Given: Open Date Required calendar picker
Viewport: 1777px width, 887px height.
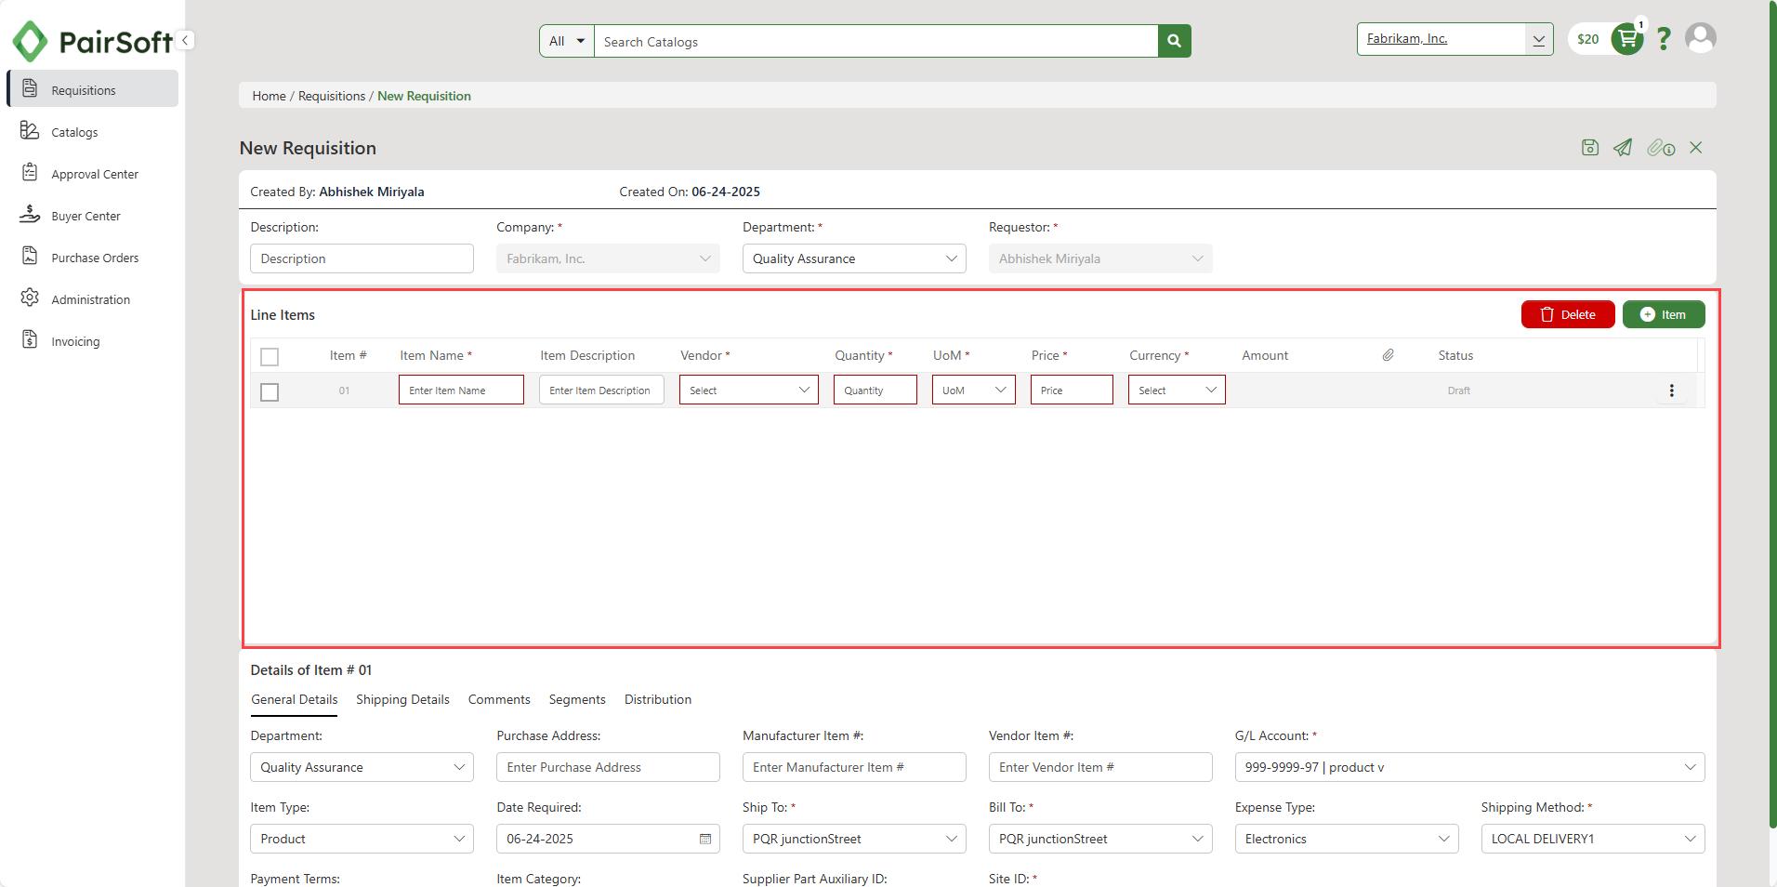Looking at the screenshot, I should tap(705, 839).
